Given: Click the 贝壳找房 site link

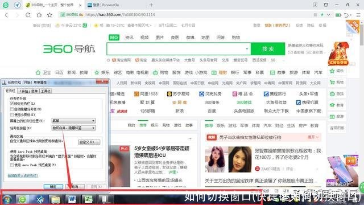Looking at the screenshot, I should [210, 93].
